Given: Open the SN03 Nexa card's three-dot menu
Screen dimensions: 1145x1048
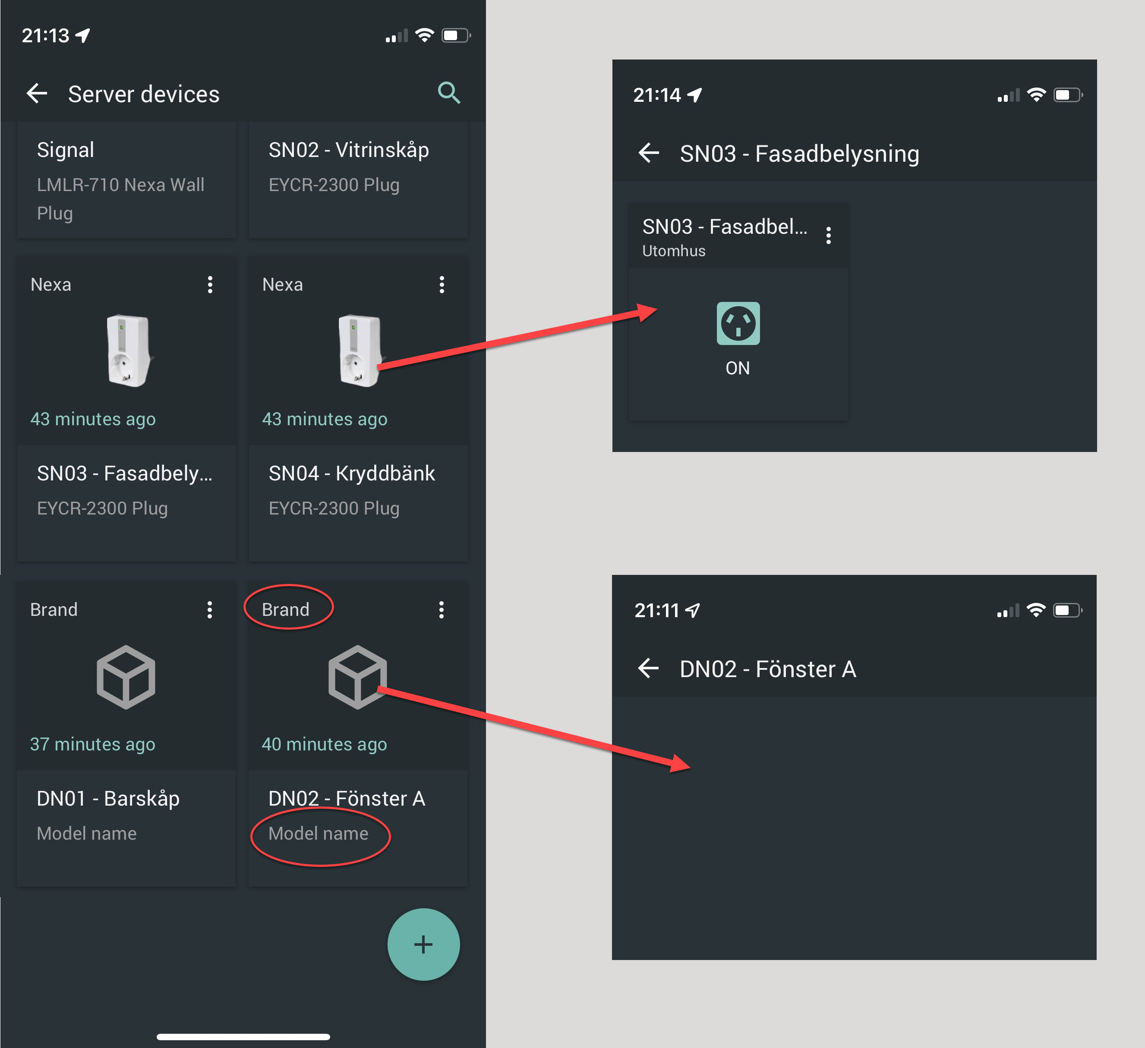Looking at the screenshot, I should click(210, 284).
